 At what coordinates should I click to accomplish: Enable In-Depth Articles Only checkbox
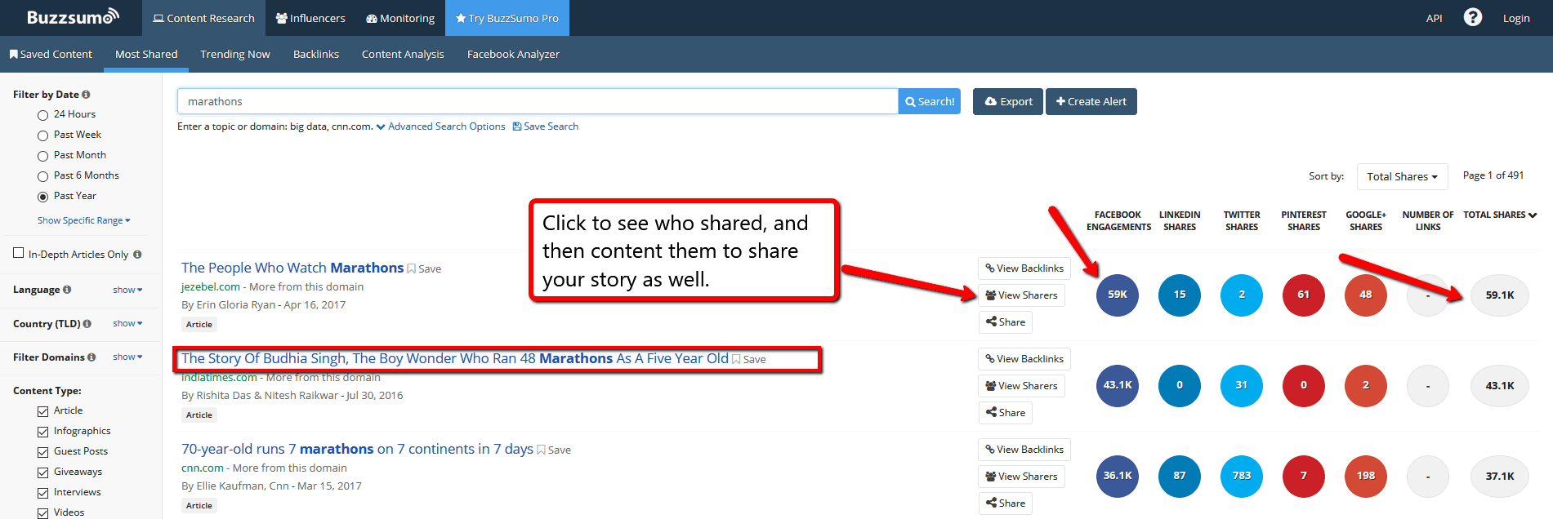point(19,253)
